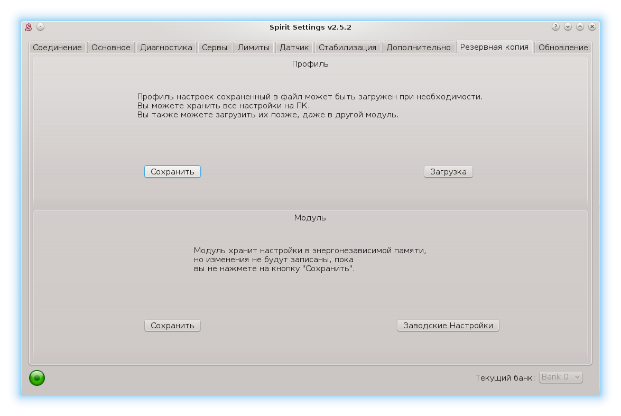This screenshot has height=416, width=621.
Task: Switch to the Датчик tab
Action: point(294,48)
